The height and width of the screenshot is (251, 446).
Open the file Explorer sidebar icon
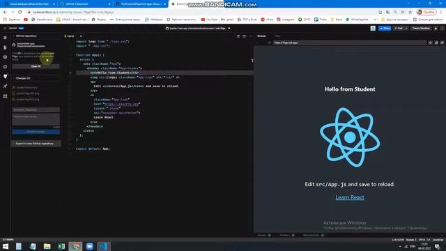[x=5, y=47]
